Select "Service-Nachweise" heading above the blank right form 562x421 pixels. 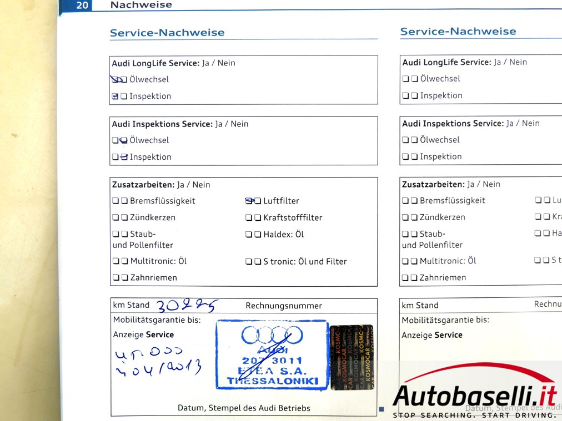coord(458,32)
